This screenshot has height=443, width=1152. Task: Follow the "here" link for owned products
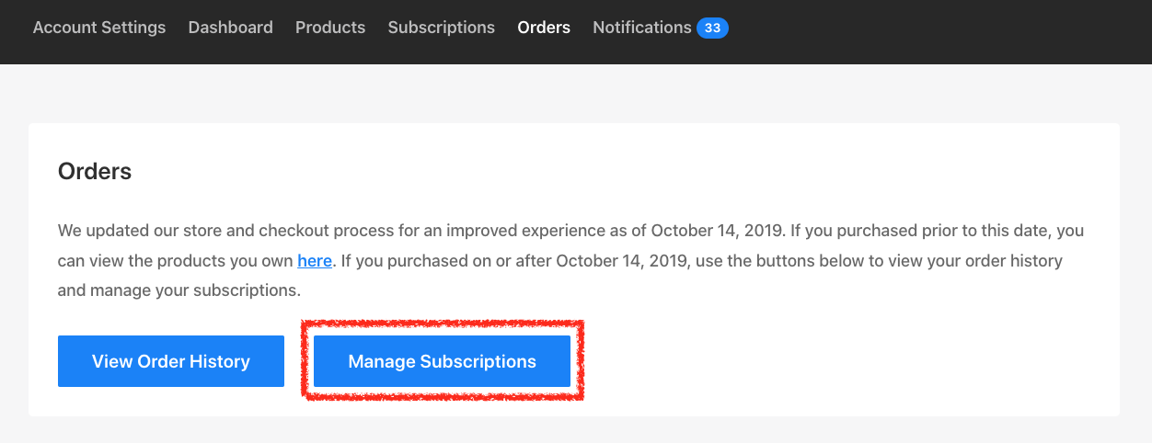315,261
